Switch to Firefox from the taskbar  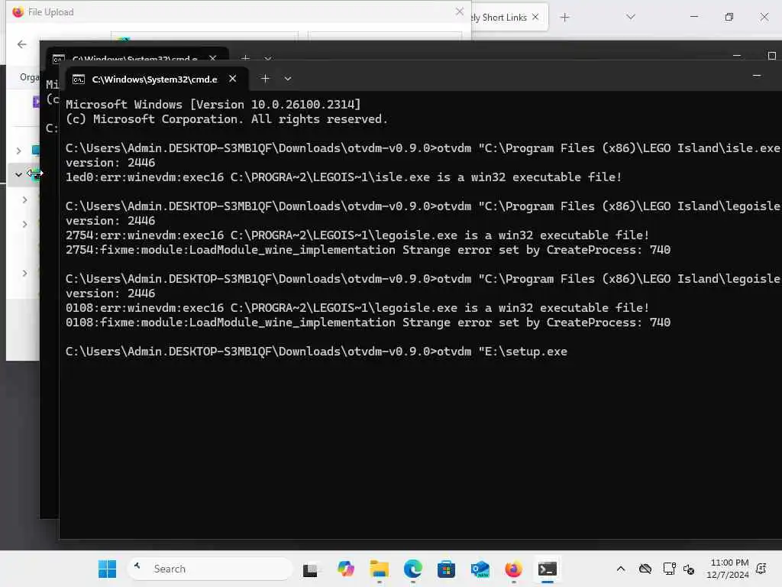point(514,569)
